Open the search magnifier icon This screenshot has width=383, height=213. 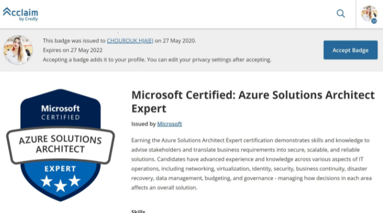coord(341,14)
